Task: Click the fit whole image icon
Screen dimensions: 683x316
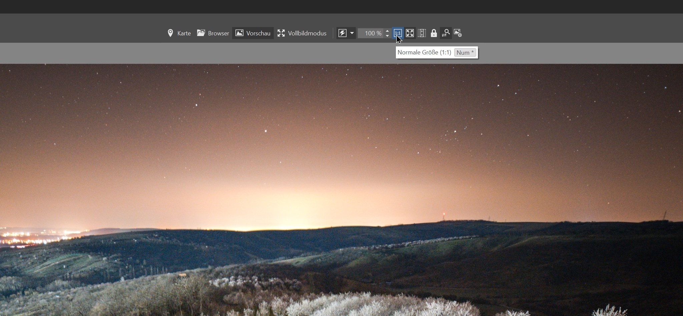Action: (410, 33)
